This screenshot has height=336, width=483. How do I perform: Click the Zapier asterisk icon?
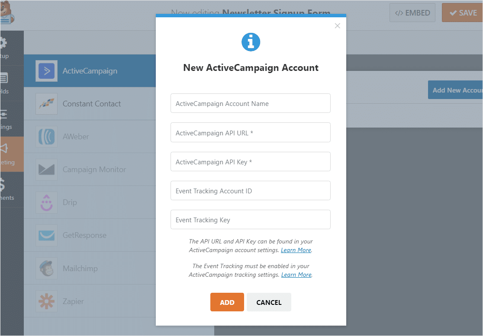46,301
